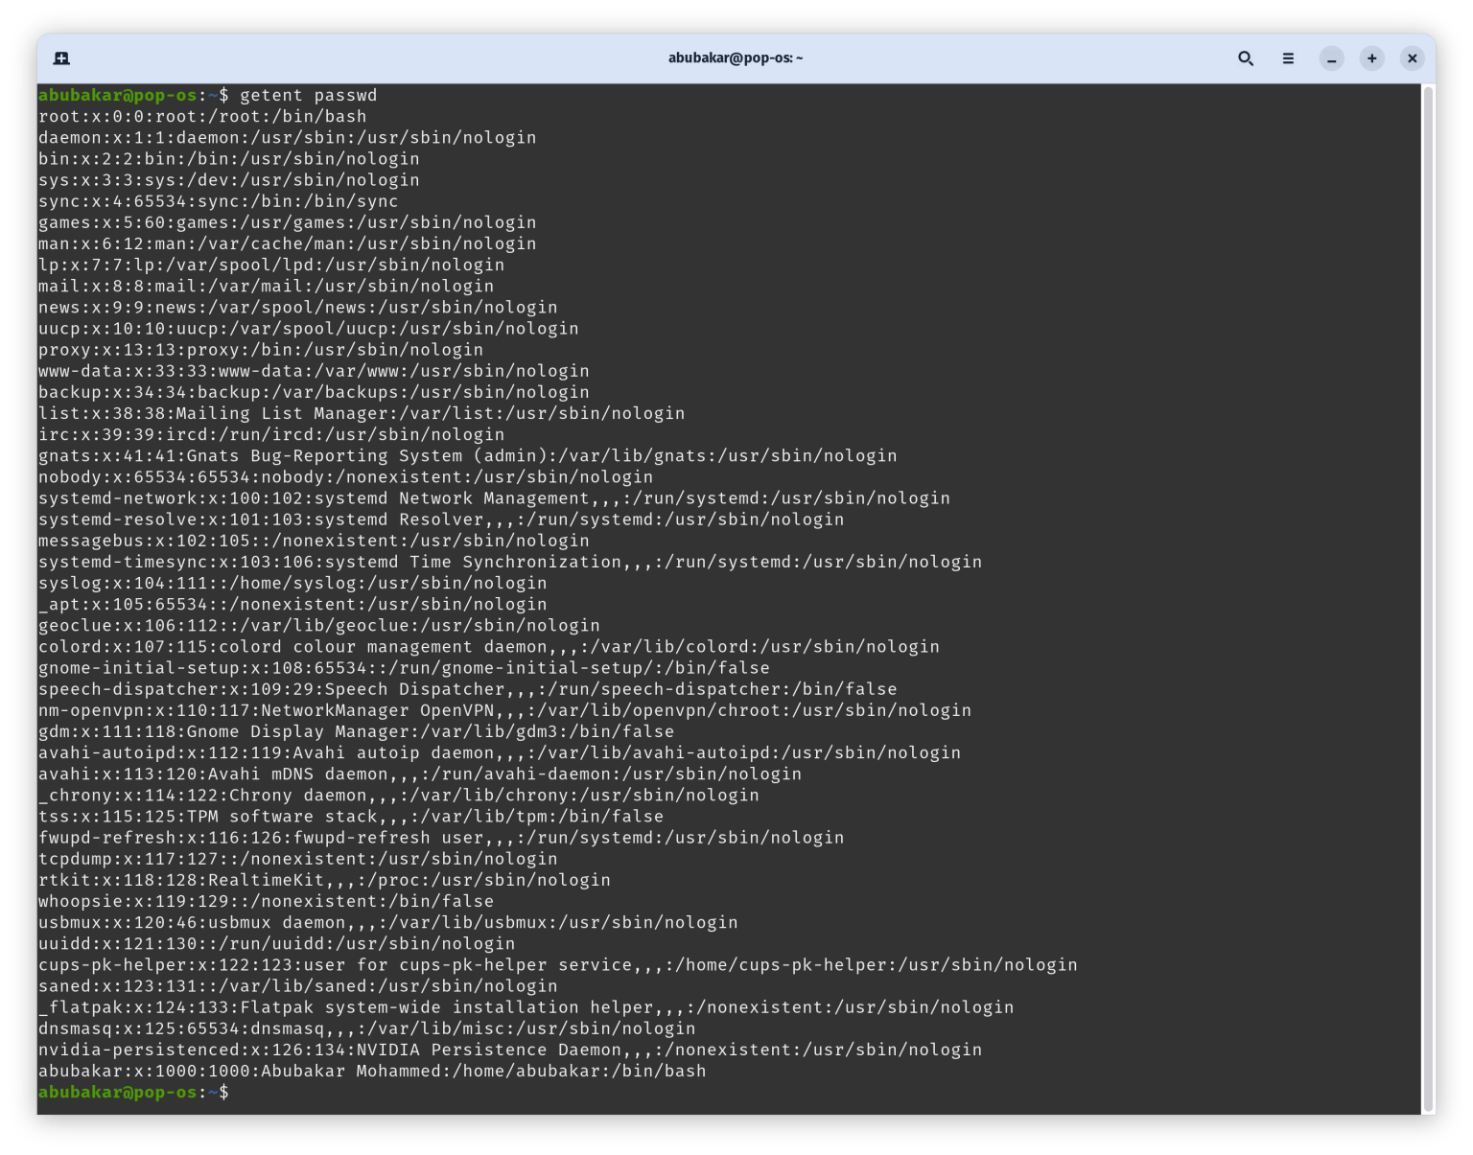Open the terminal search
This screenshot has height=1155, width=1473.
tap(1246, 58)
